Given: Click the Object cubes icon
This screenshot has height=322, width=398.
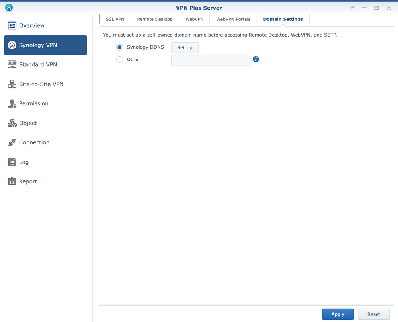Looking at the screenshot, I should click(x=12, y=123).
